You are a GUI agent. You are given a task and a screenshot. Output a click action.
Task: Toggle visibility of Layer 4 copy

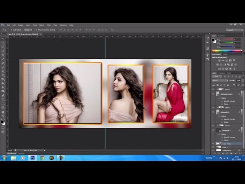[x=213, y=144]
